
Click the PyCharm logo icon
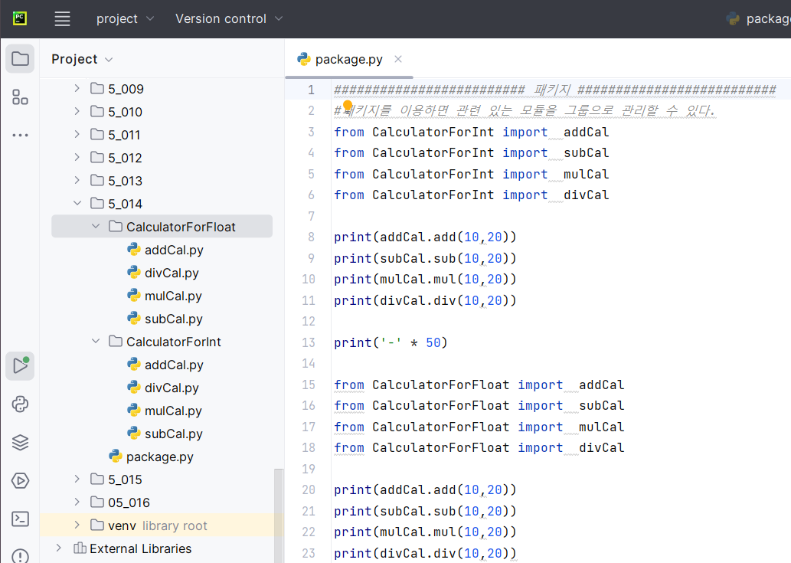[20, 18]
